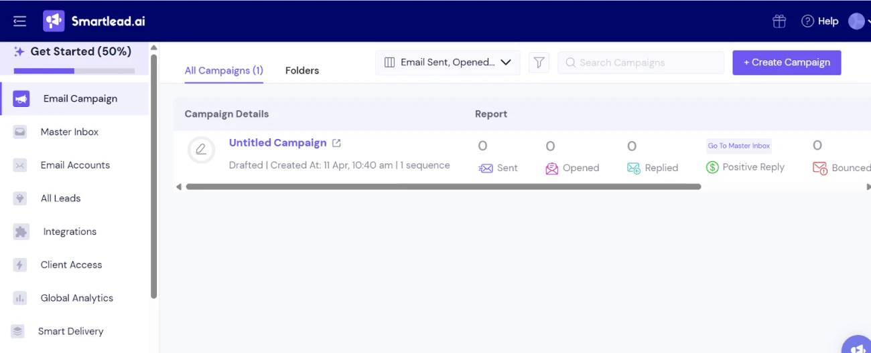Click the Master Inbox sidebar icon

click(20, 132)
